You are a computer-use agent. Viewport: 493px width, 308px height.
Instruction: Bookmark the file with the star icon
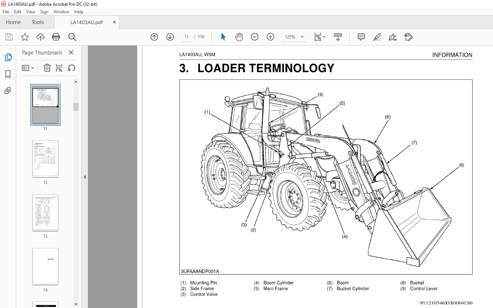pos(24,37)
